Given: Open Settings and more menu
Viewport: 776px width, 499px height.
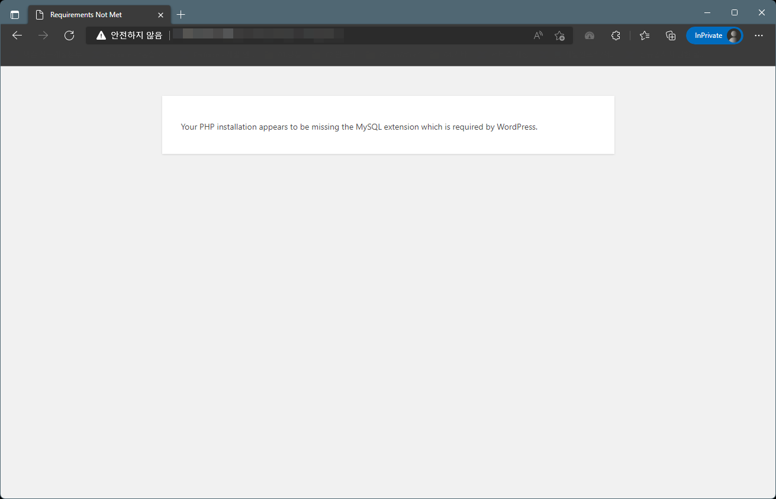Looking at the screenshot, I should point(759,36).
